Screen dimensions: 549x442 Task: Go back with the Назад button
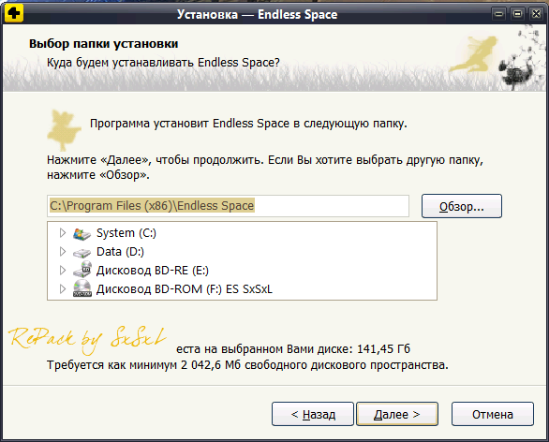(x=313, y=414)
